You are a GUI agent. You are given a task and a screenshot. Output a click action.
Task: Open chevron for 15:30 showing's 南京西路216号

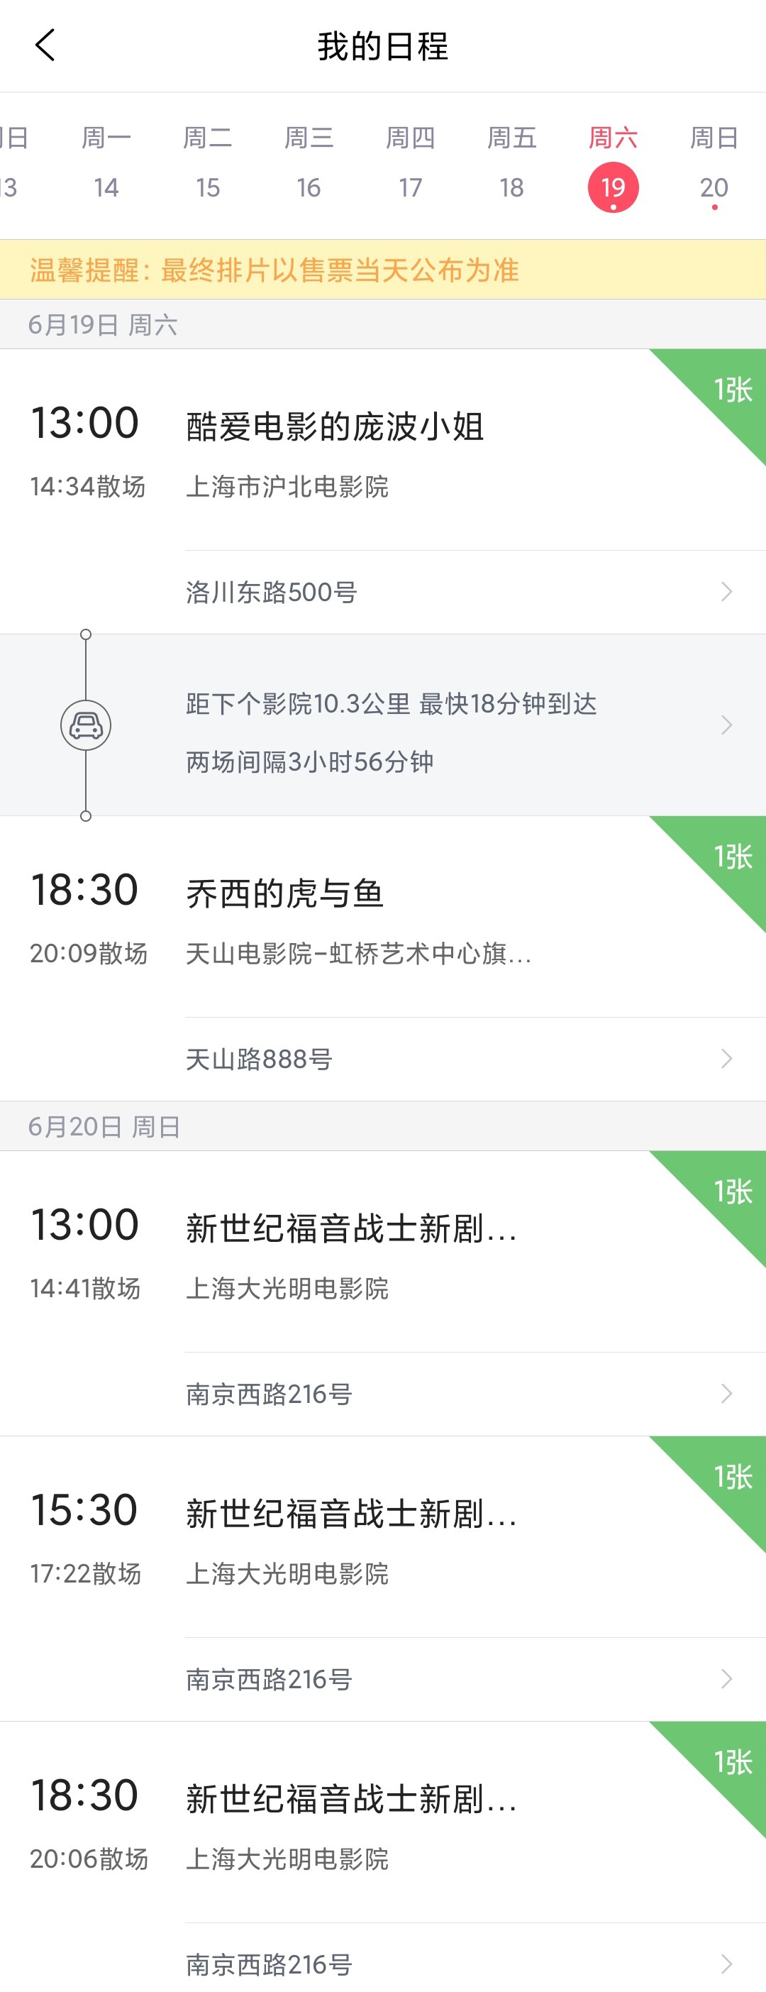726,1679
